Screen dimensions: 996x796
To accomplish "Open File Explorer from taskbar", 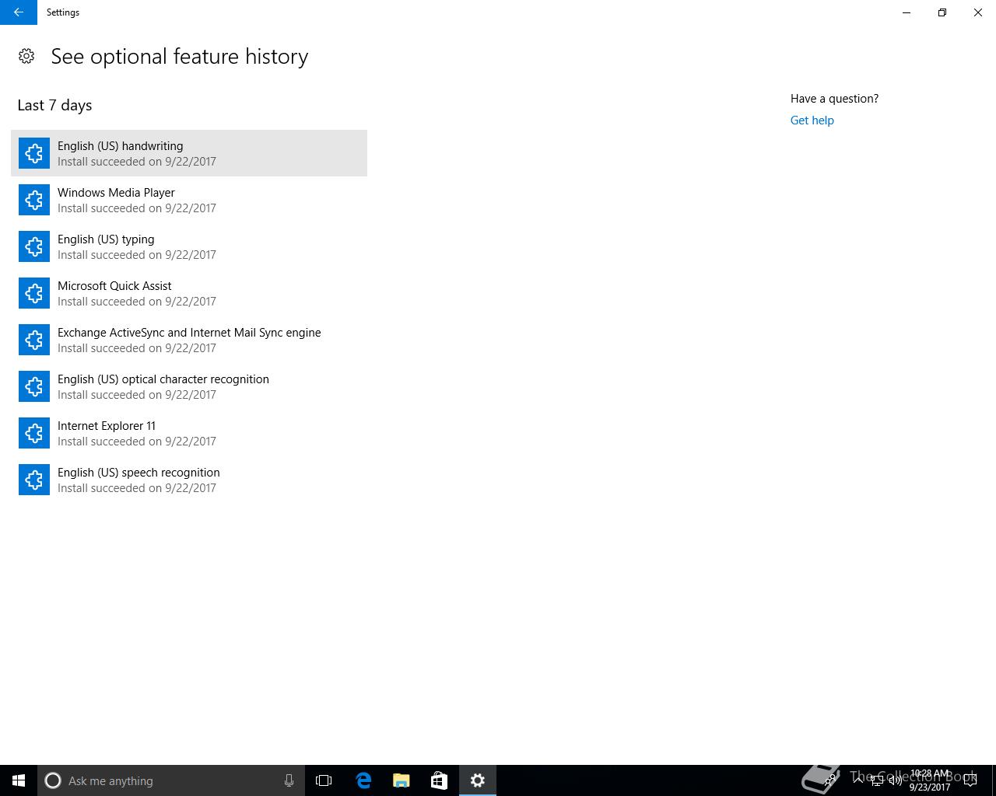I will pos(402,780).
